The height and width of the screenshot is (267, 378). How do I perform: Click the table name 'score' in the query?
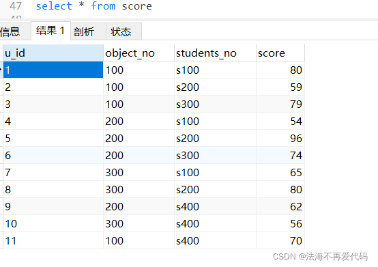point(136,6)
